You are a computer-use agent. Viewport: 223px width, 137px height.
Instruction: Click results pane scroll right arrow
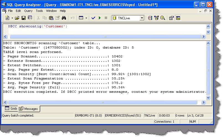pos(203,102)
